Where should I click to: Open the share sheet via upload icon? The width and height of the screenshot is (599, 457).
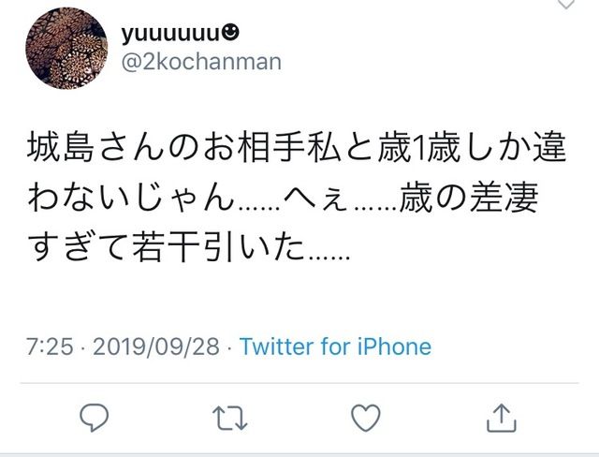coord(502,418)
